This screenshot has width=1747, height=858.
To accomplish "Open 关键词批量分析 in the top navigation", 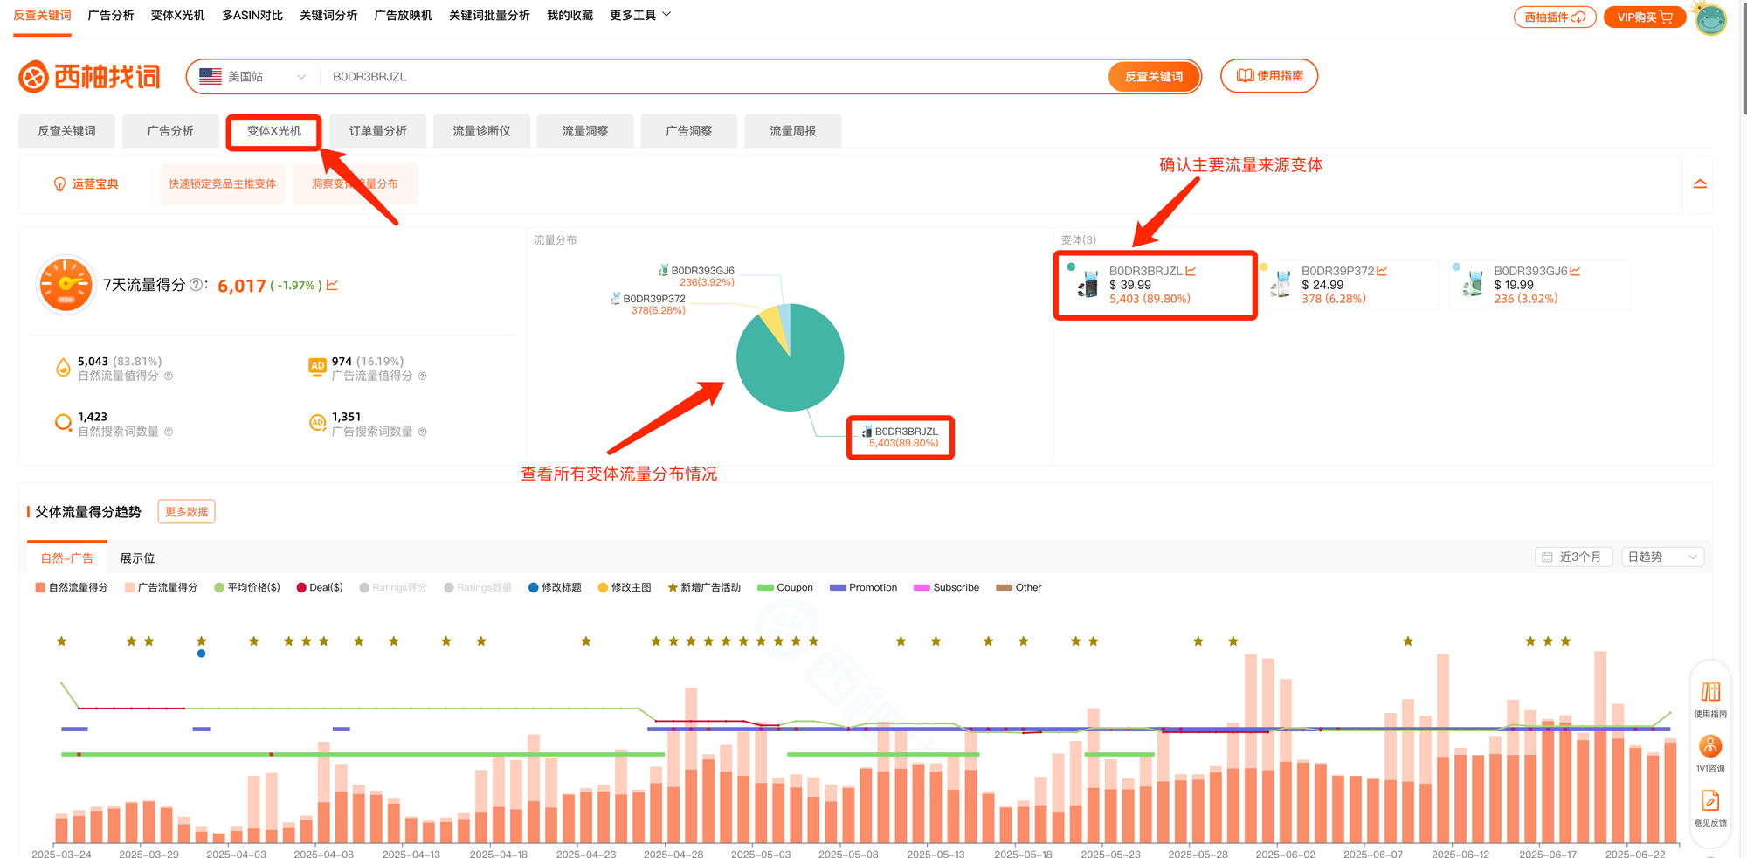I will [489, 15].
